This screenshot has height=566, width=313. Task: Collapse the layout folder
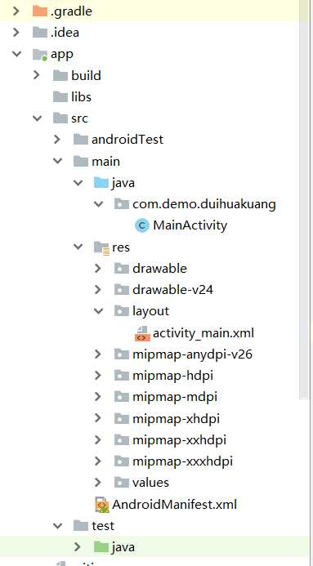click(99, 311)
